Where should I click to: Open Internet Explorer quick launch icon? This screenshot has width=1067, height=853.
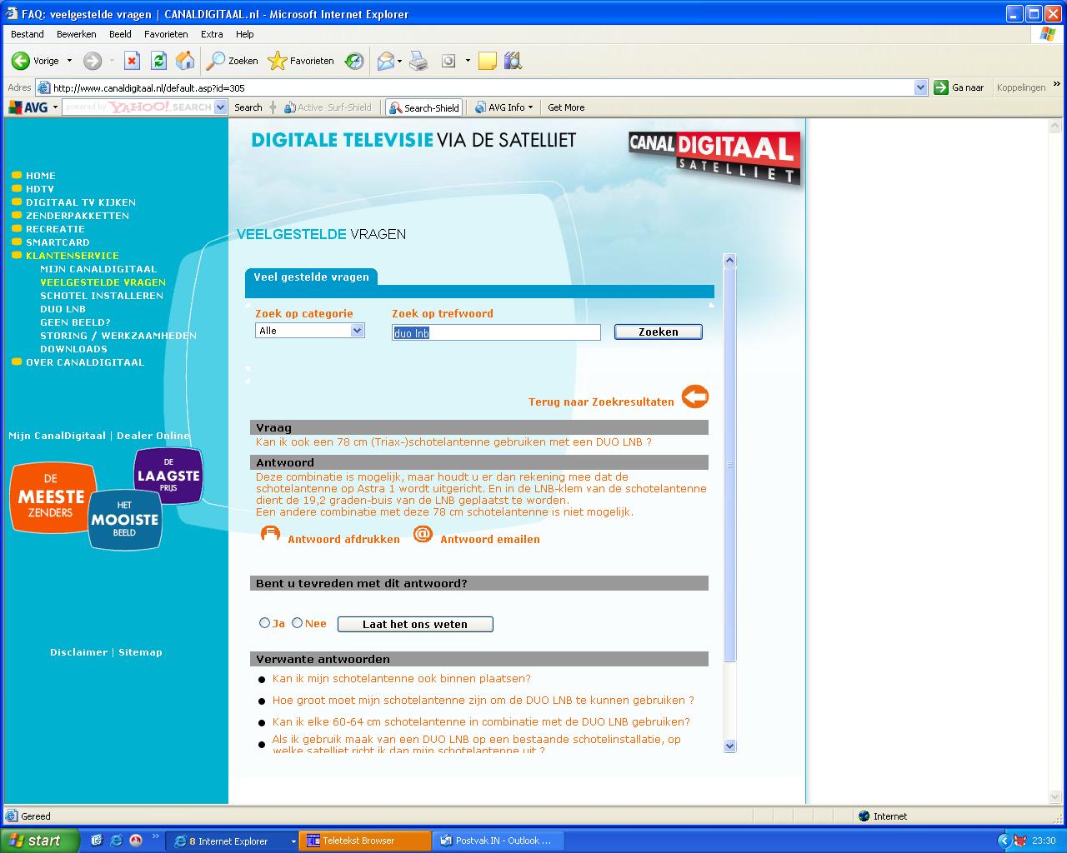click(116, 841)
